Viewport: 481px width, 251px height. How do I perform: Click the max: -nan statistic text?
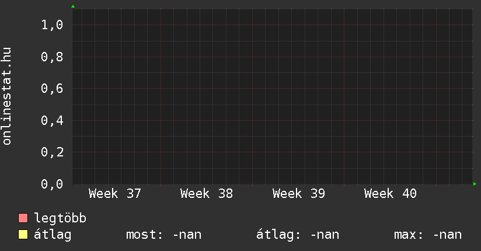(428, 235)
